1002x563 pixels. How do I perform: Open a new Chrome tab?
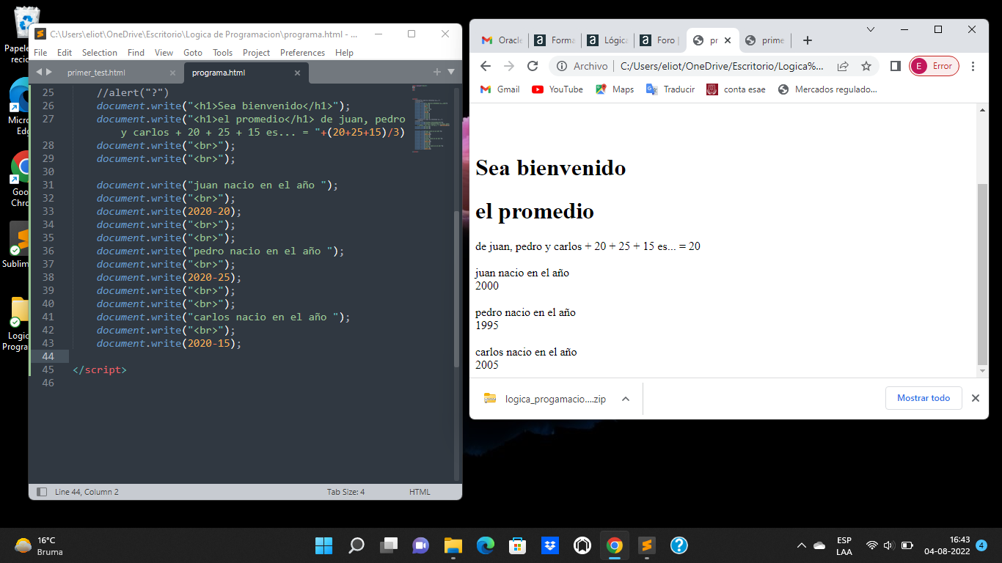[x=808, y=40]
